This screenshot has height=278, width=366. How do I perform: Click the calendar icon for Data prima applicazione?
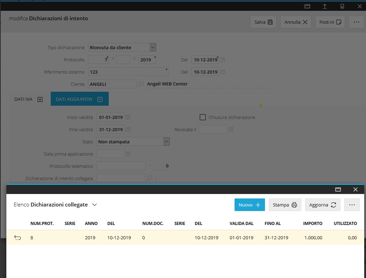tap(128, 154)
